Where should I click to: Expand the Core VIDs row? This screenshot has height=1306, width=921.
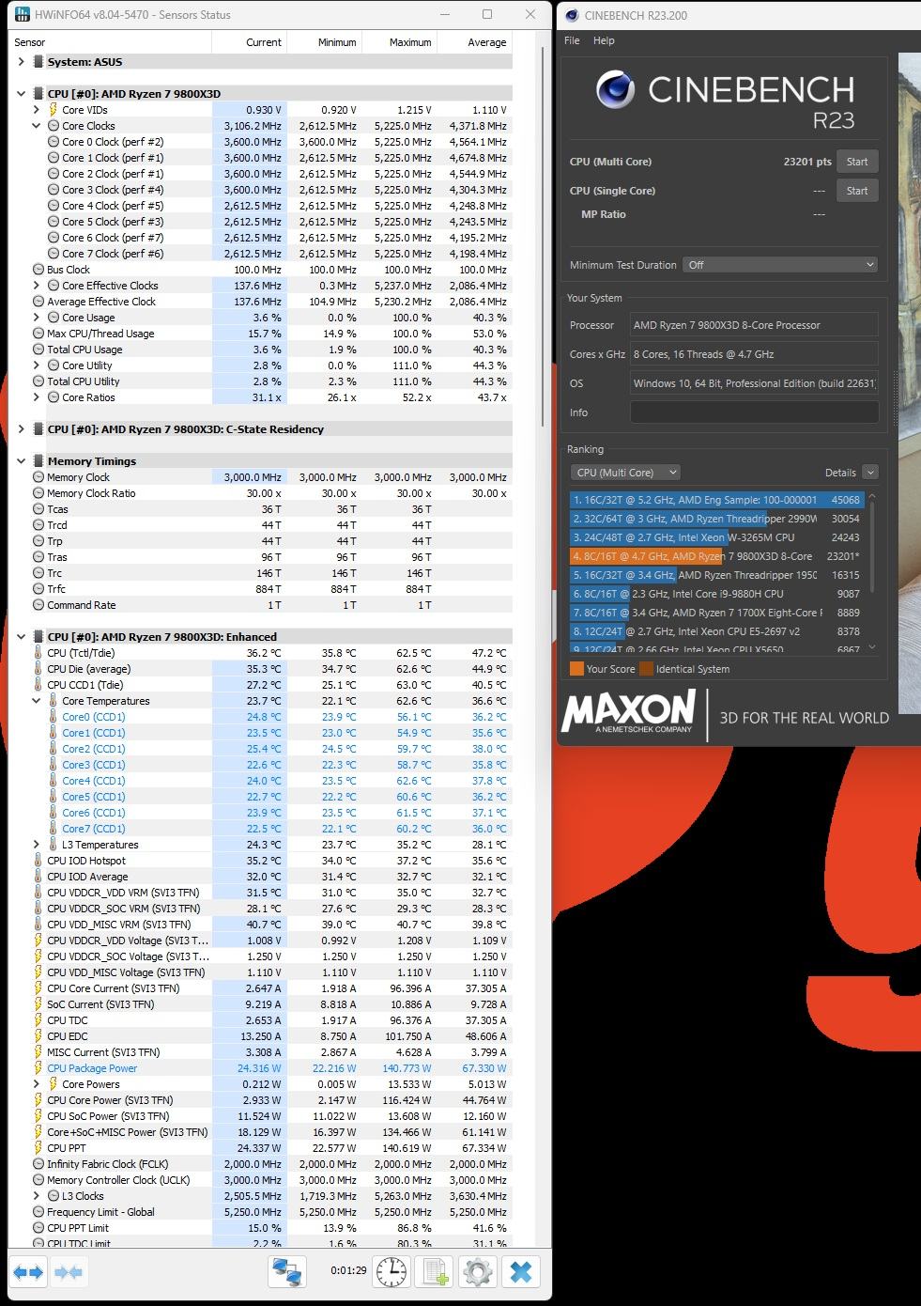(x=36, y=110)
